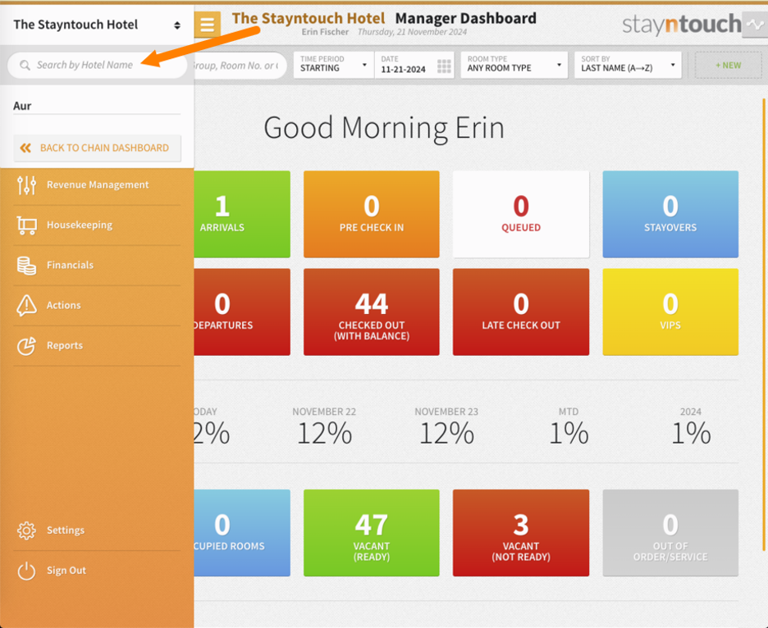Open the Queued tile
768x628 pixels.
[x=521, y=215]
